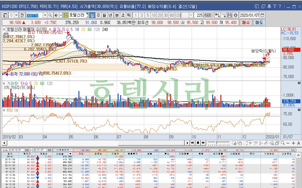Click the grid table icon on chart left
The width and height of the screenshot is (302, 188).
tap(6, 35)
